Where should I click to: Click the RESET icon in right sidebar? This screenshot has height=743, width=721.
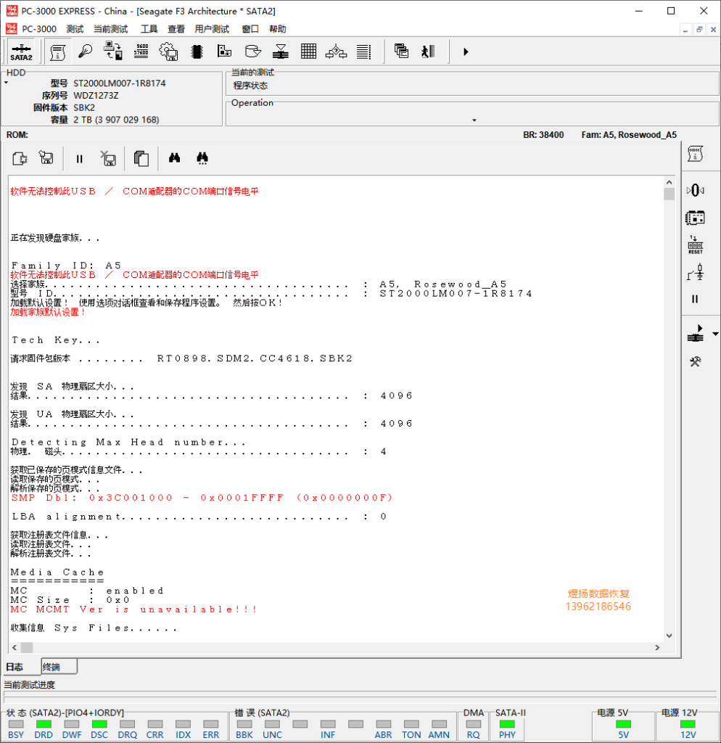point(695,245)
